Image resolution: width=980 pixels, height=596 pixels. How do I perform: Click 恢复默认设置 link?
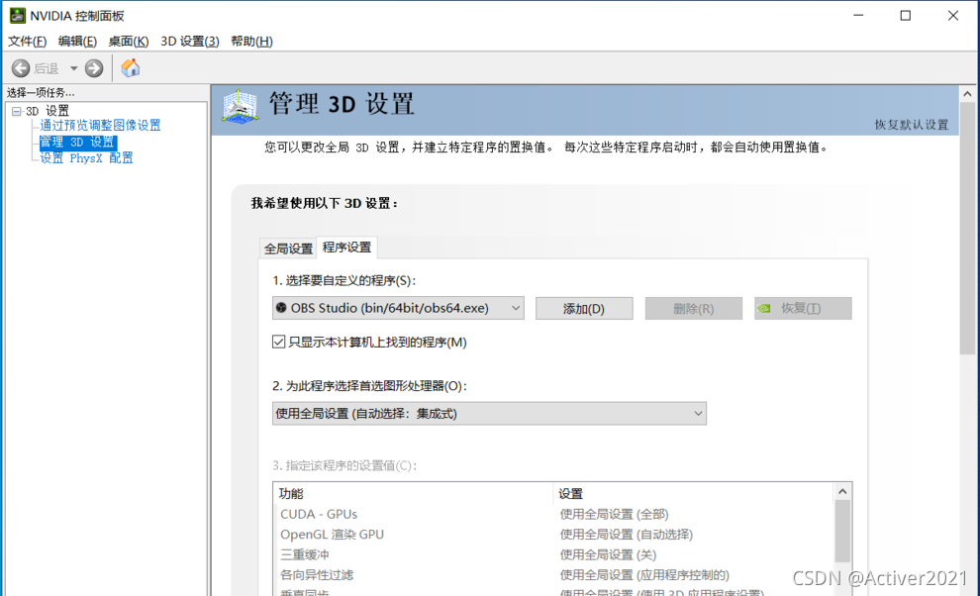(x=912, y=125)
